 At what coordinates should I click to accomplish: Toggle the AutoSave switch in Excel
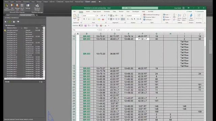81,26
